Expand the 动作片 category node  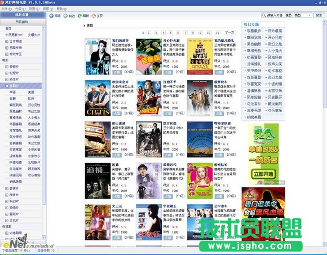pos(7,80)
